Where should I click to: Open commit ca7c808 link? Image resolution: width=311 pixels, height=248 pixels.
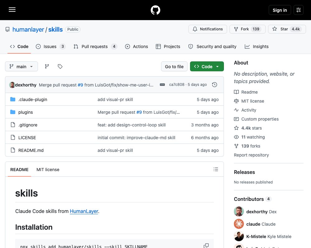click(177, 85)
